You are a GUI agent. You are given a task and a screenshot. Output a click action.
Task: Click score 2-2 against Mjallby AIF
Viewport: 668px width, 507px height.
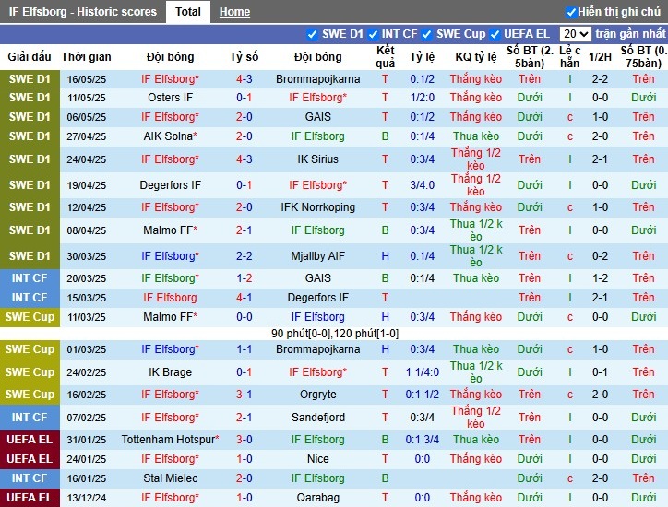coord(245,256)
